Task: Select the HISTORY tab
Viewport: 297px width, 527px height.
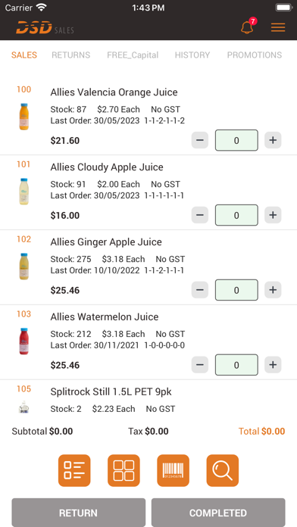Action: [192, 55]
